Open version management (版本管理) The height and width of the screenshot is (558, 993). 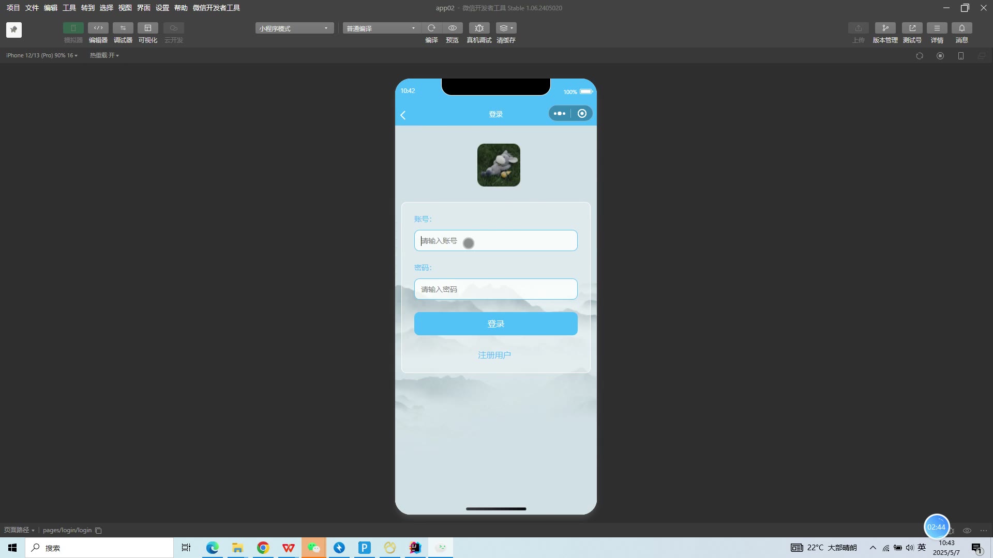885,28
